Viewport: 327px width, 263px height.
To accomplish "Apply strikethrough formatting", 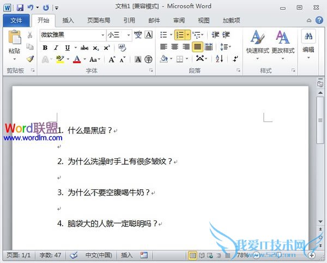I will tap(84, 48).
